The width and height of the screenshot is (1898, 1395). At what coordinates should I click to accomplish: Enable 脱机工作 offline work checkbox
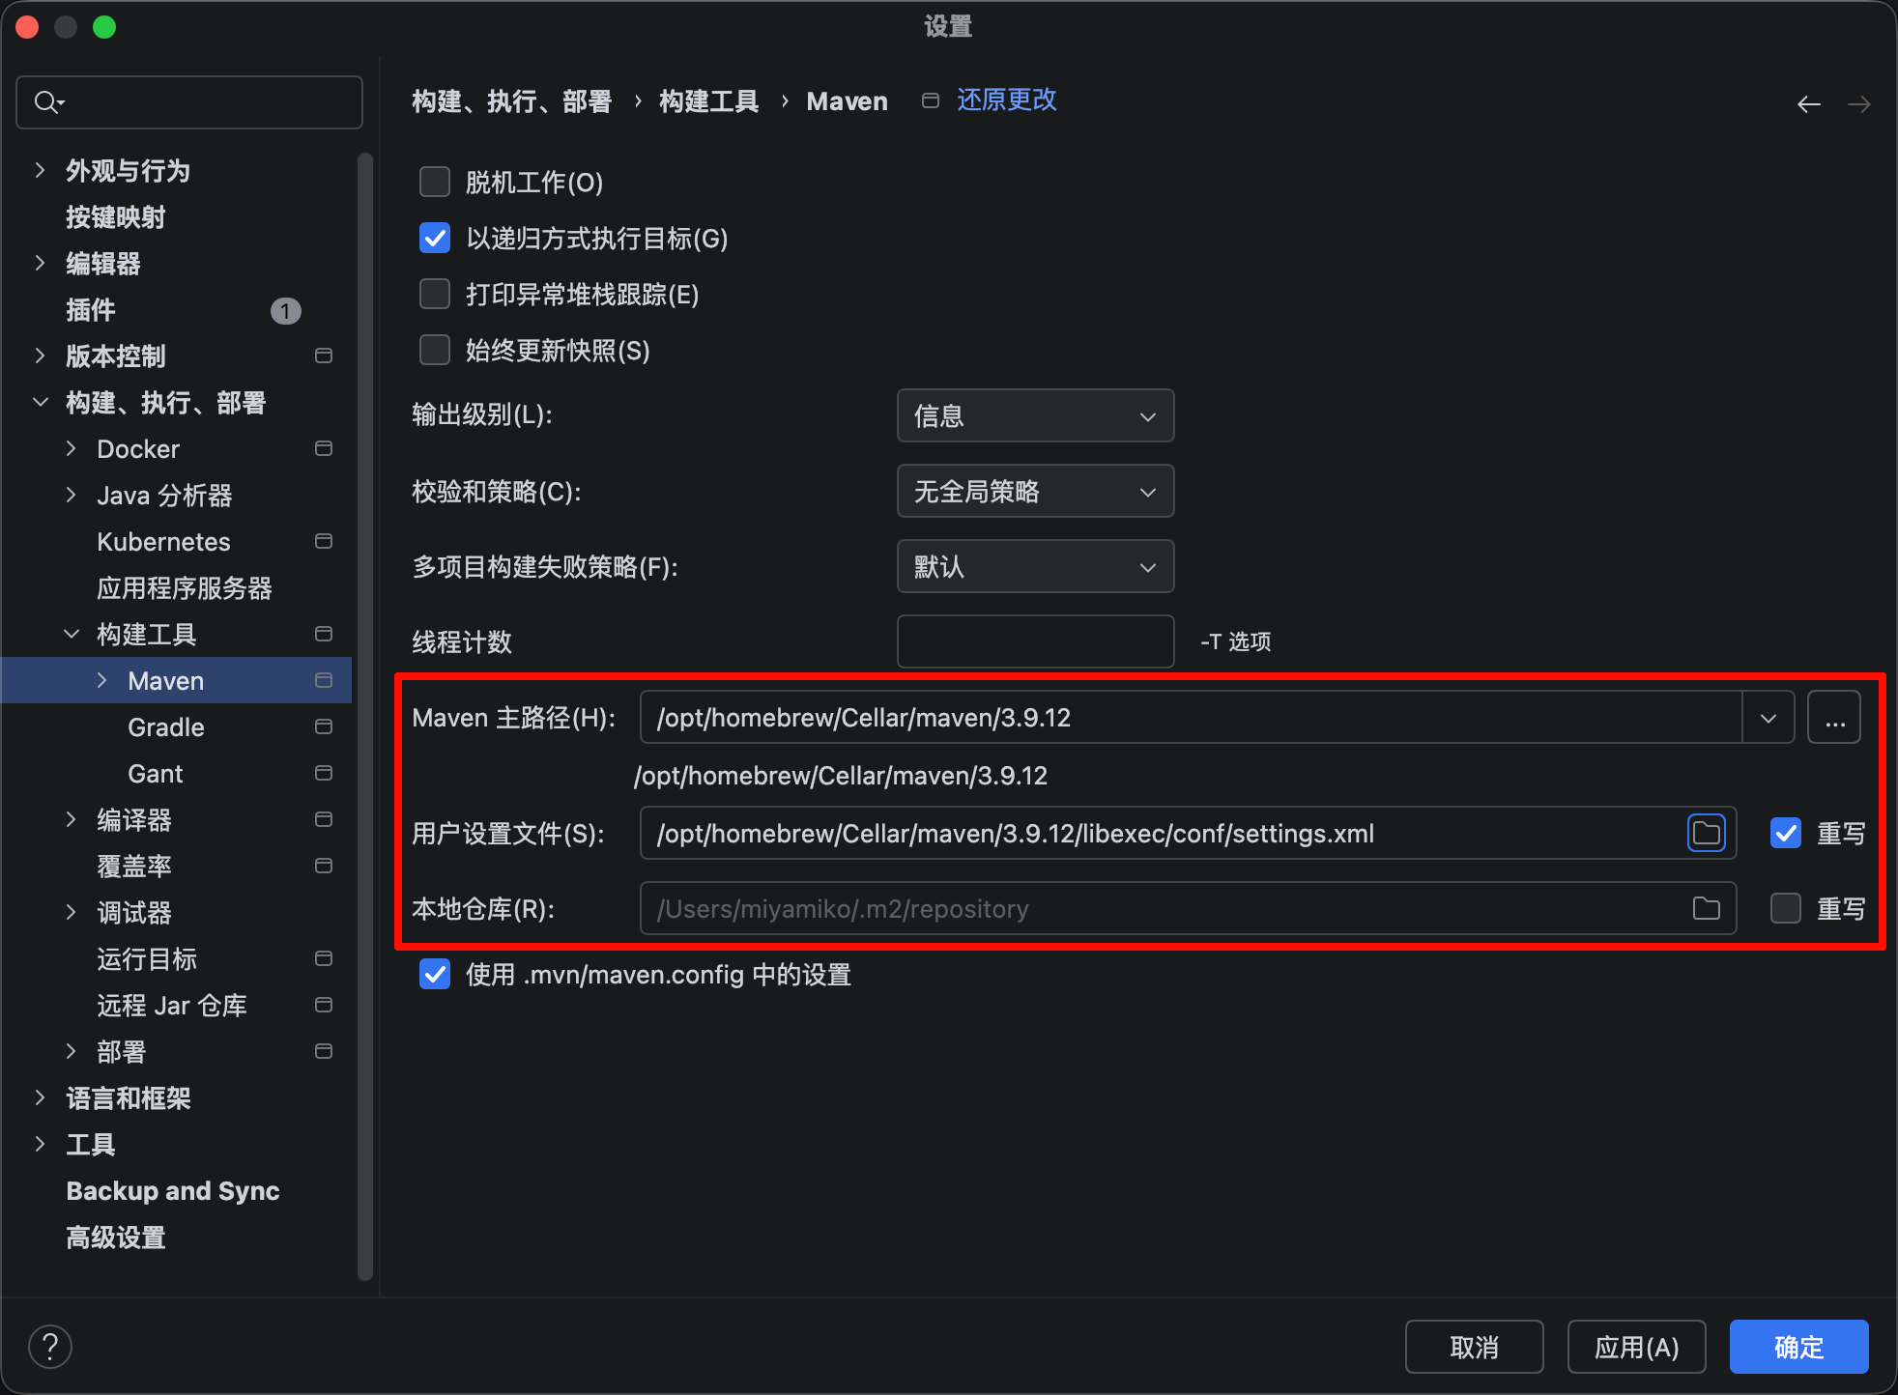coord(435,182)
